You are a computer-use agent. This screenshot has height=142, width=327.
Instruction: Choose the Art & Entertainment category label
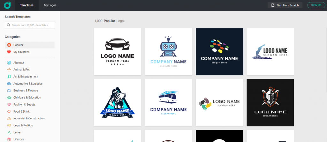coord(26,77)
